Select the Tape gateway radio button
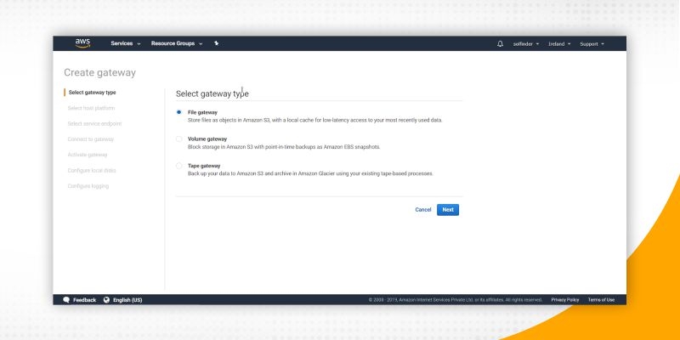 point(178,166)
